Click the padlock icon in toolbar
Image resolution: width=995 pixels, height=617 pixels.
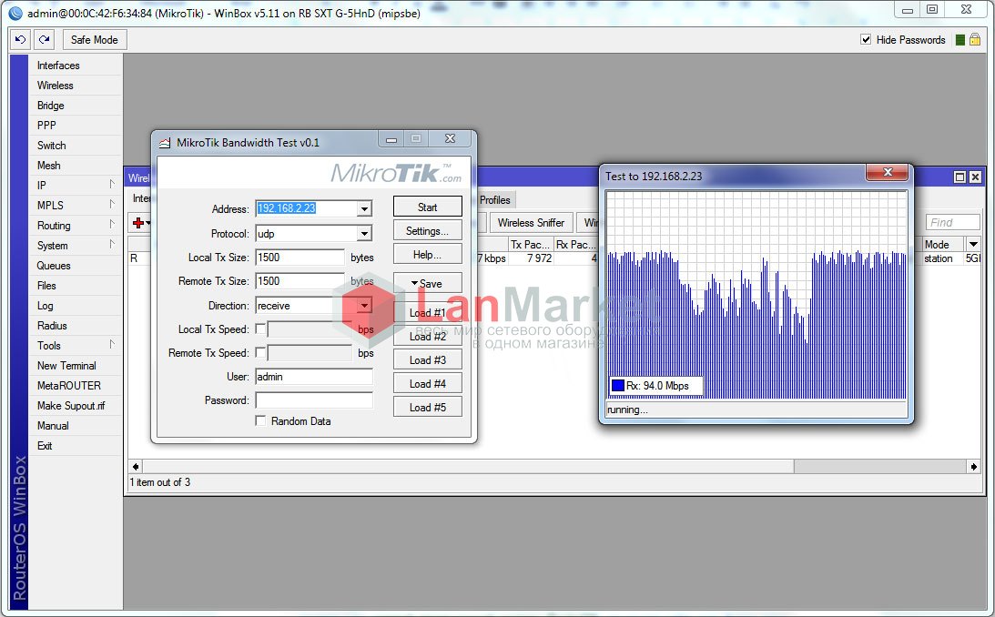tap(974, 40)
